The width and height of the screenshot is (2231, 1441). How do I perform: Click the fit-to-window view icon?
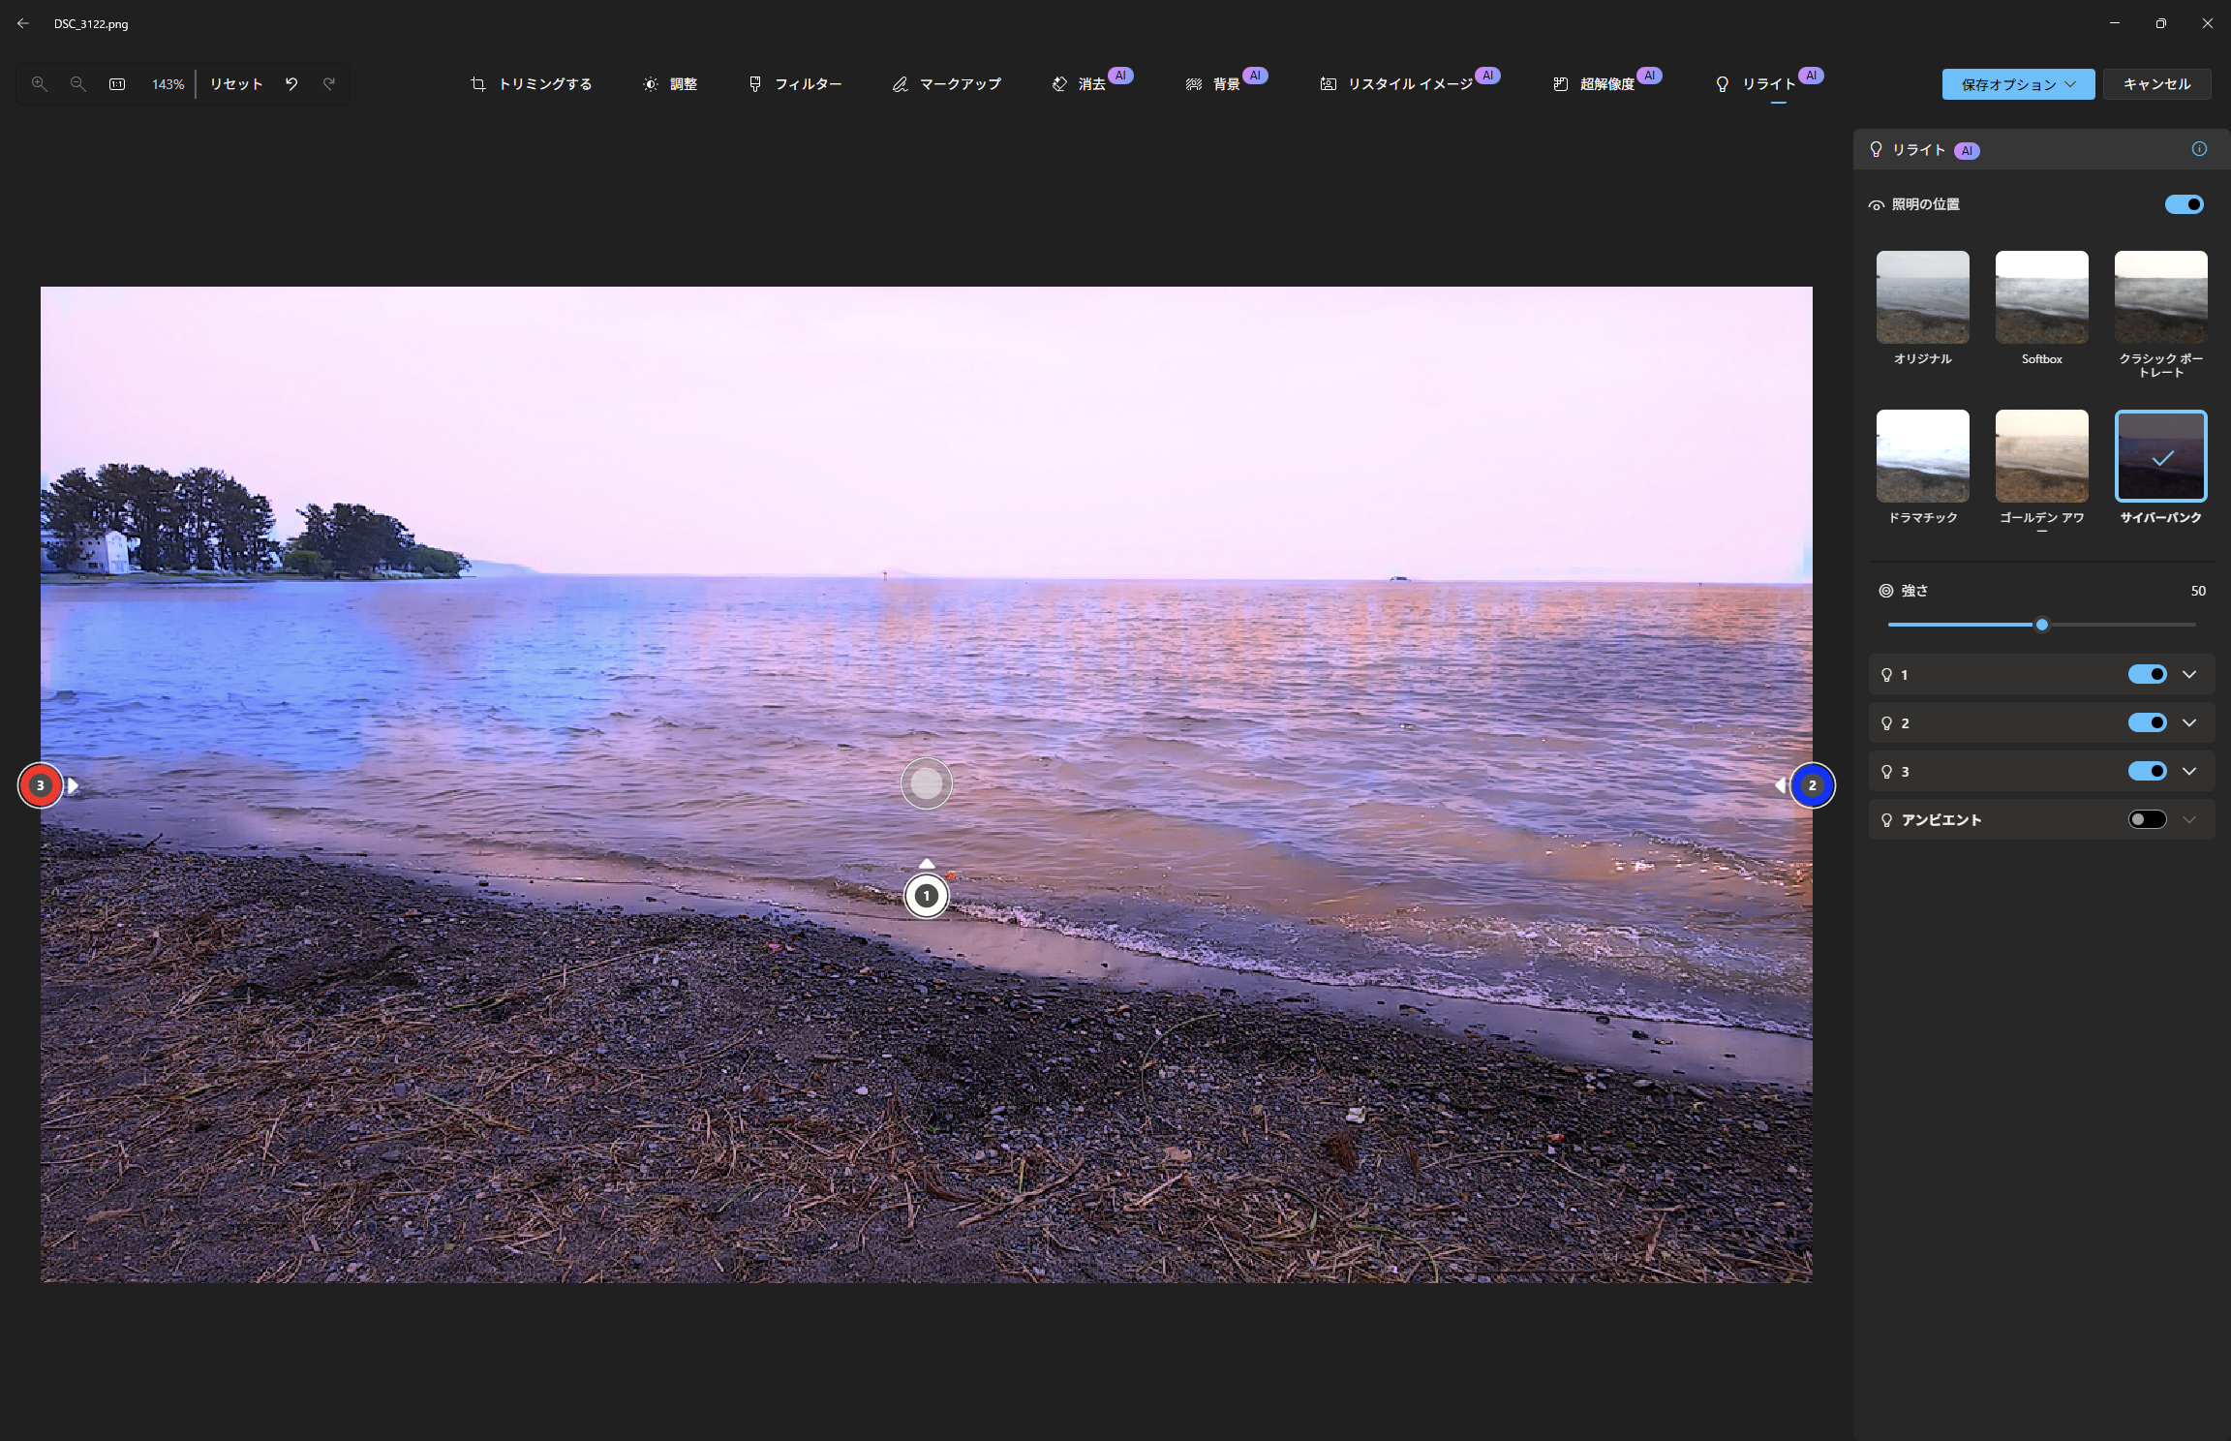tap(117, 84)
